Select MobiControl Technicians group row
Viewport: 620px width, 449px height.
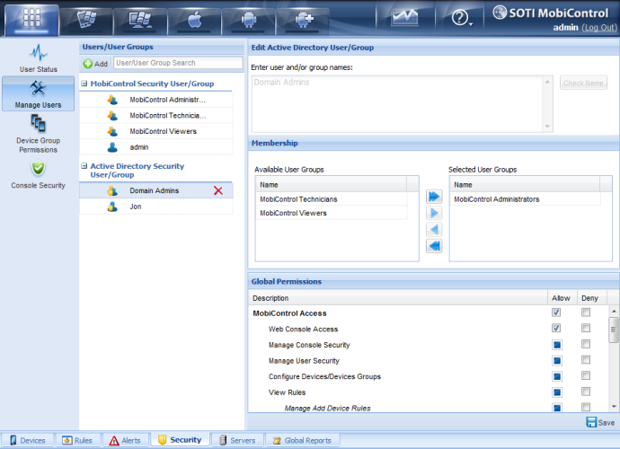click(156, 116)
